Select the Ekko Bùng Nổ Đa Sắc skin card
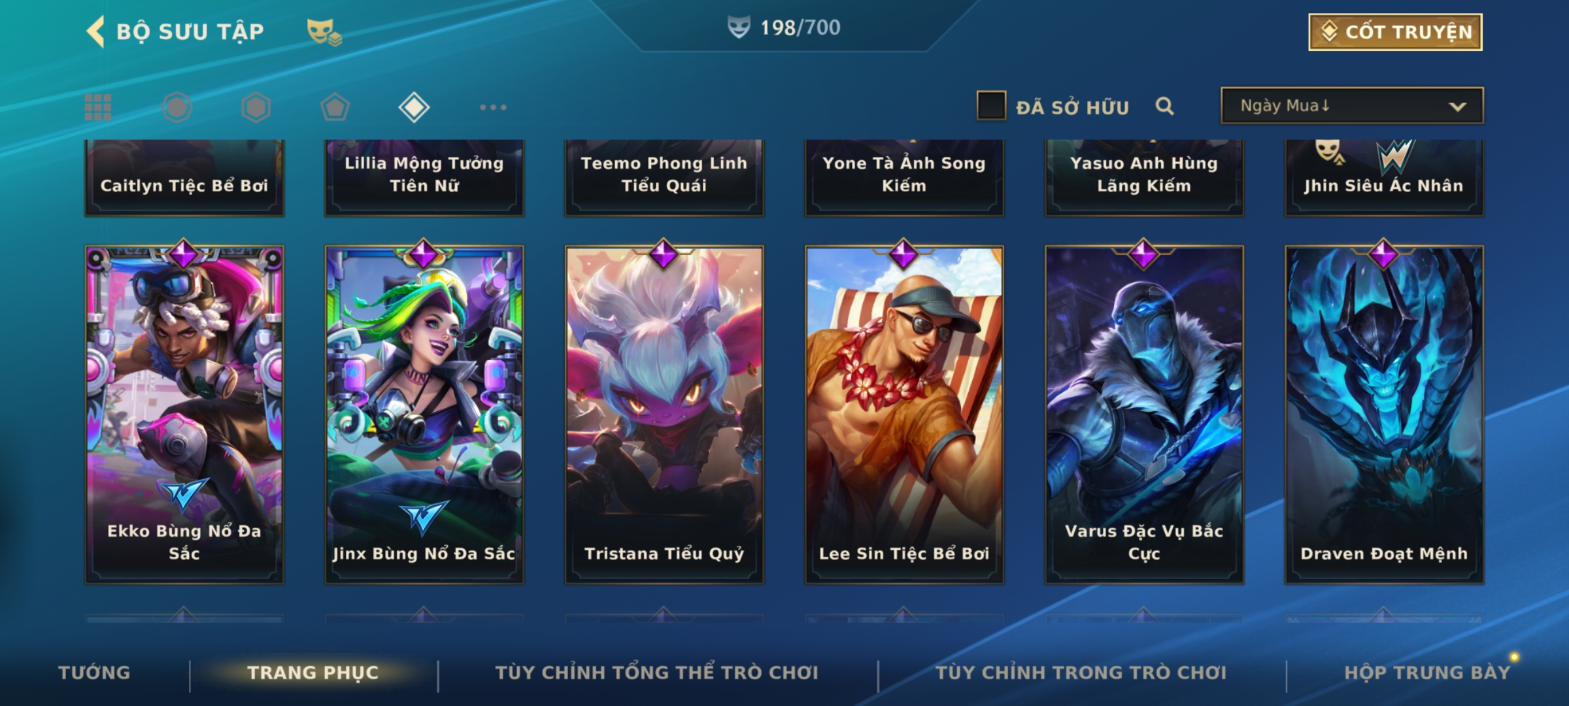 (x=184, y=413)
